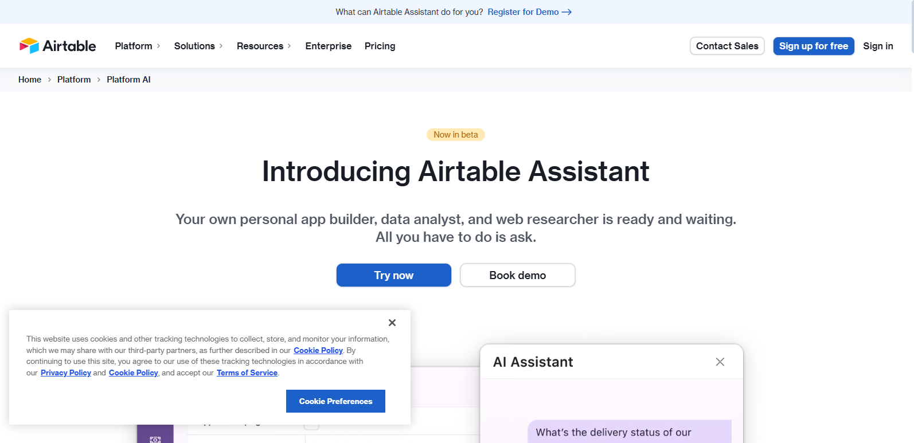Viewport: 914px width, 443px height.
Task: Click the AI Assistant panel title
Action: (x=533, y=362)
